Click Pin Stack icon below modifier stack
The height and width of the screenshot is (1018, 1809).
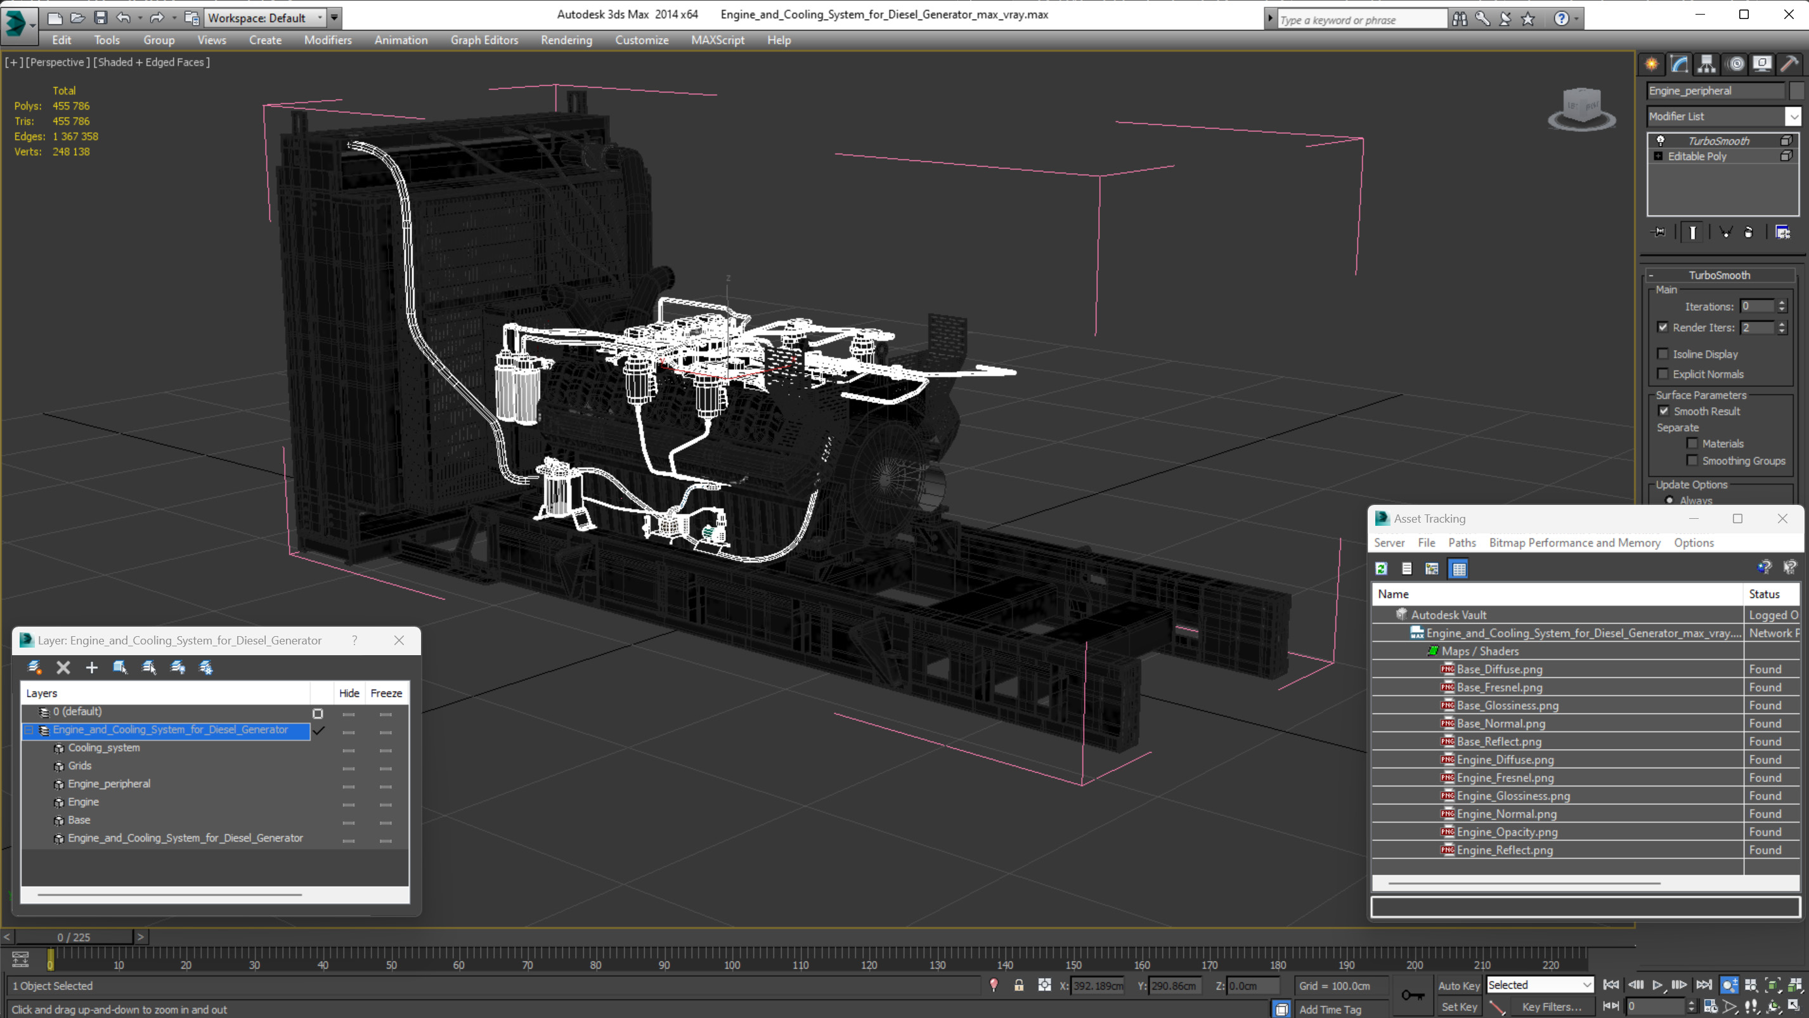coord(1659,232)
